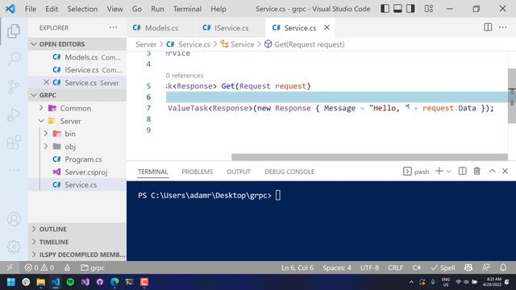Select language mode C# in status bar
The height and width of the screenshot is (290, 516).
tap(416, 267)
